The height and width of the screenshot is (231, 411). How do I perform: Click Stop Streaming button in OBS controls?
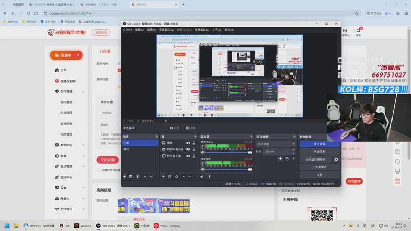pos(320,144)
